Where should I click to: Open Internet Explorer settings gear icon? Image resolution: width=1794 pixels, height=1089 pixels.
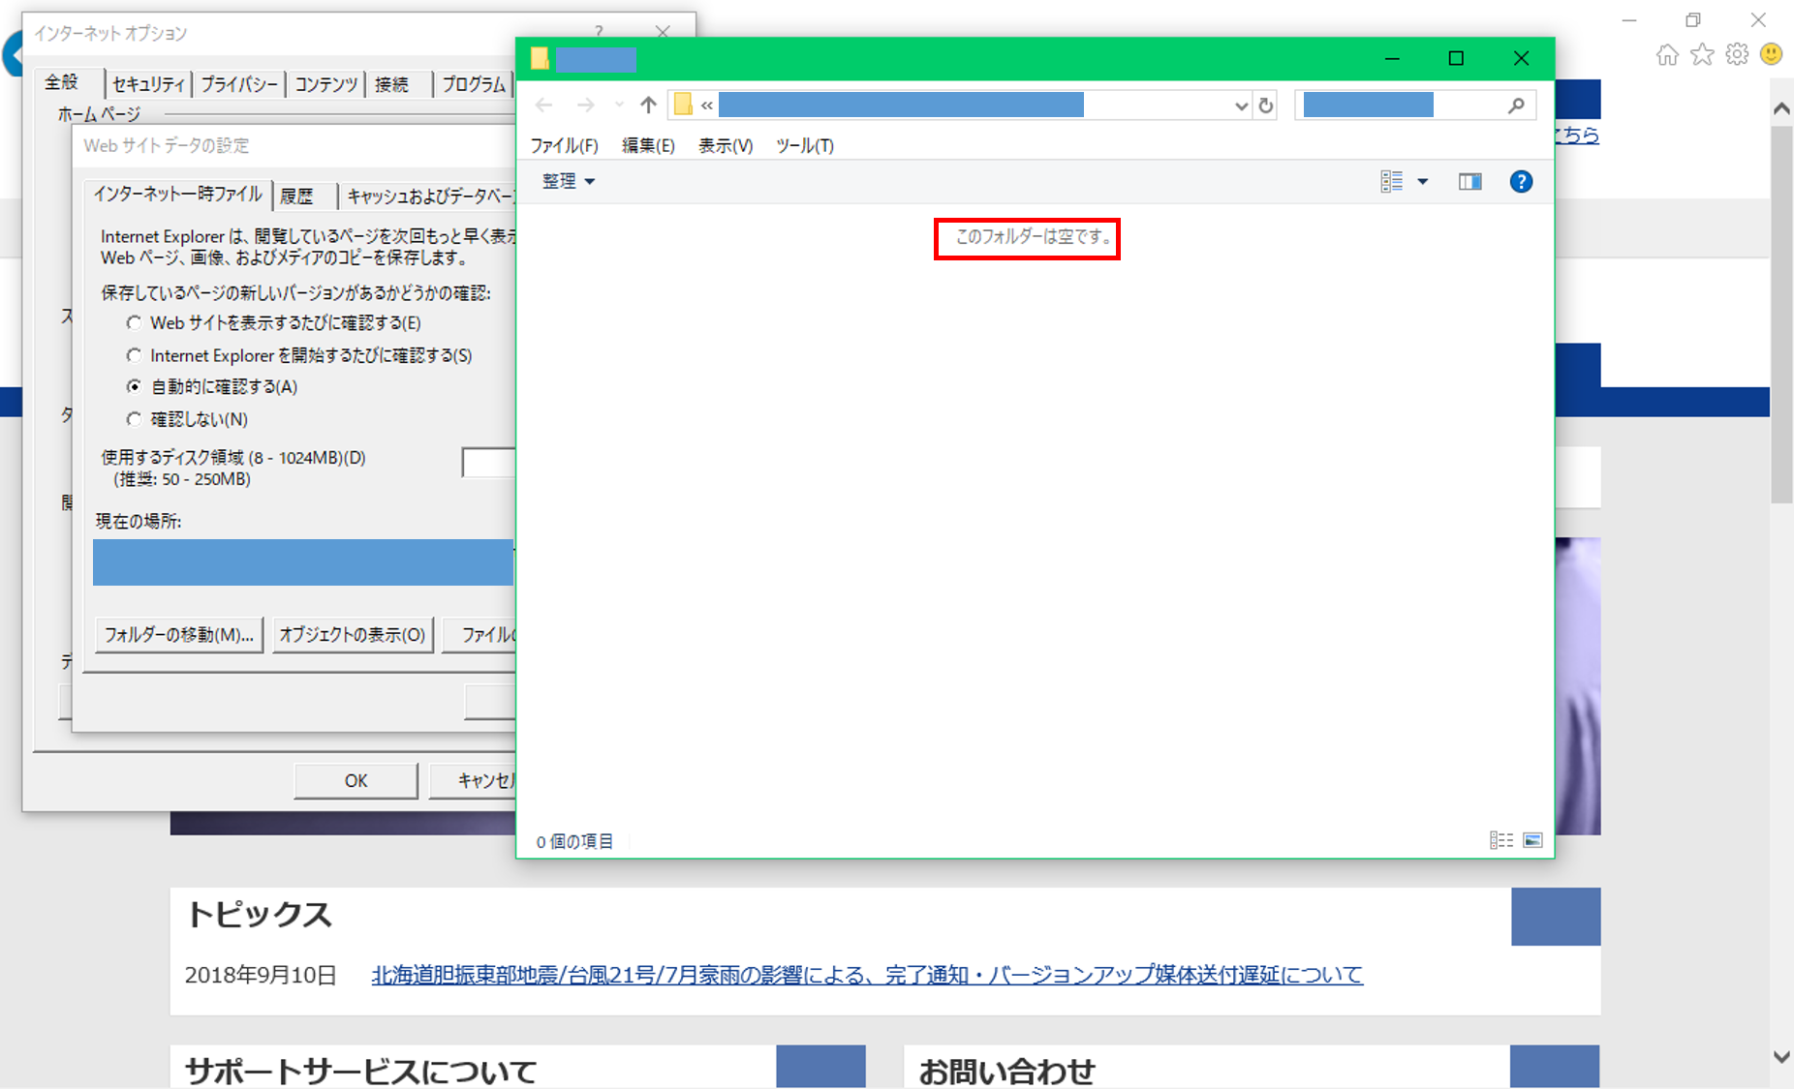[x=1737, y=55]
